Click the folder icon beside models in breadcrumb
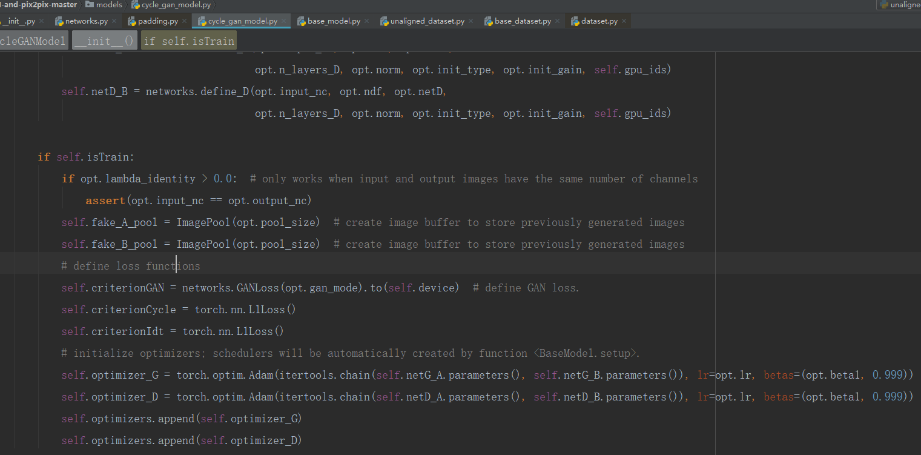 tap(88, 5)
